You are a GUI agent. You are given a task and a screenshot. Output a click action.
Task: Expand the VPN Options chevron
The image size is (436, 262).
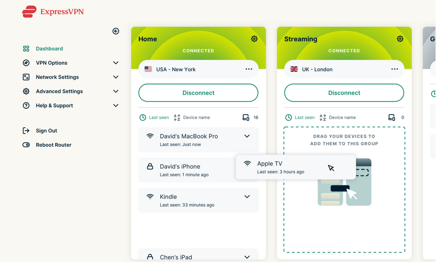[x=116, y=63]
